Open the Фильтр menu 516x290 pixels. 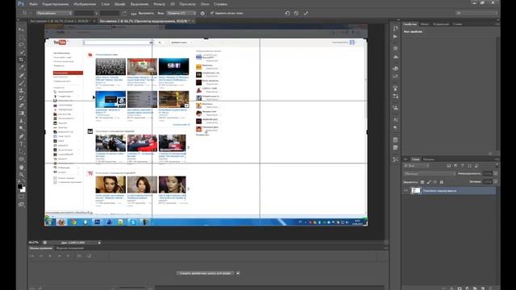(160, 4)
